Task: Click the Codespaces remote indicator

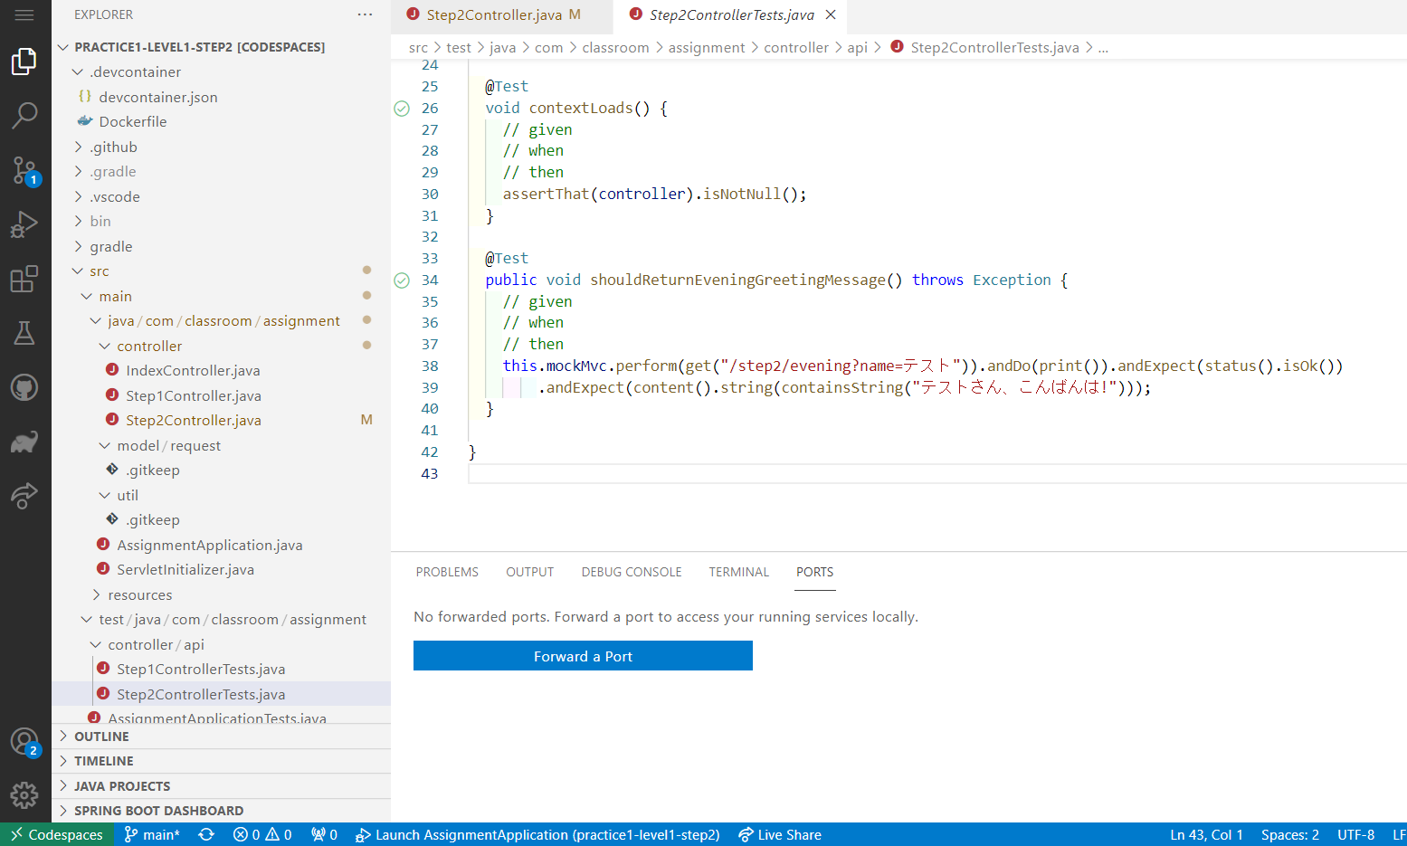Action: coord(56,834)
